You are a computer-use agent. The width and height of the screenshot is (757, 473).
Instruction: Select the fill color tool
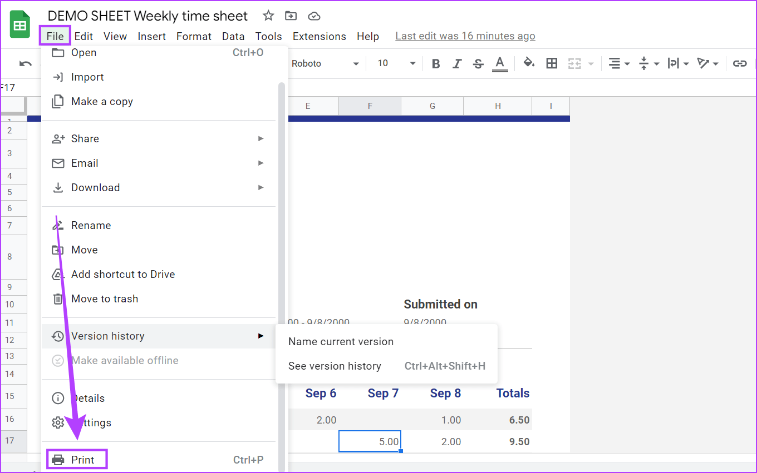point(528,63)
